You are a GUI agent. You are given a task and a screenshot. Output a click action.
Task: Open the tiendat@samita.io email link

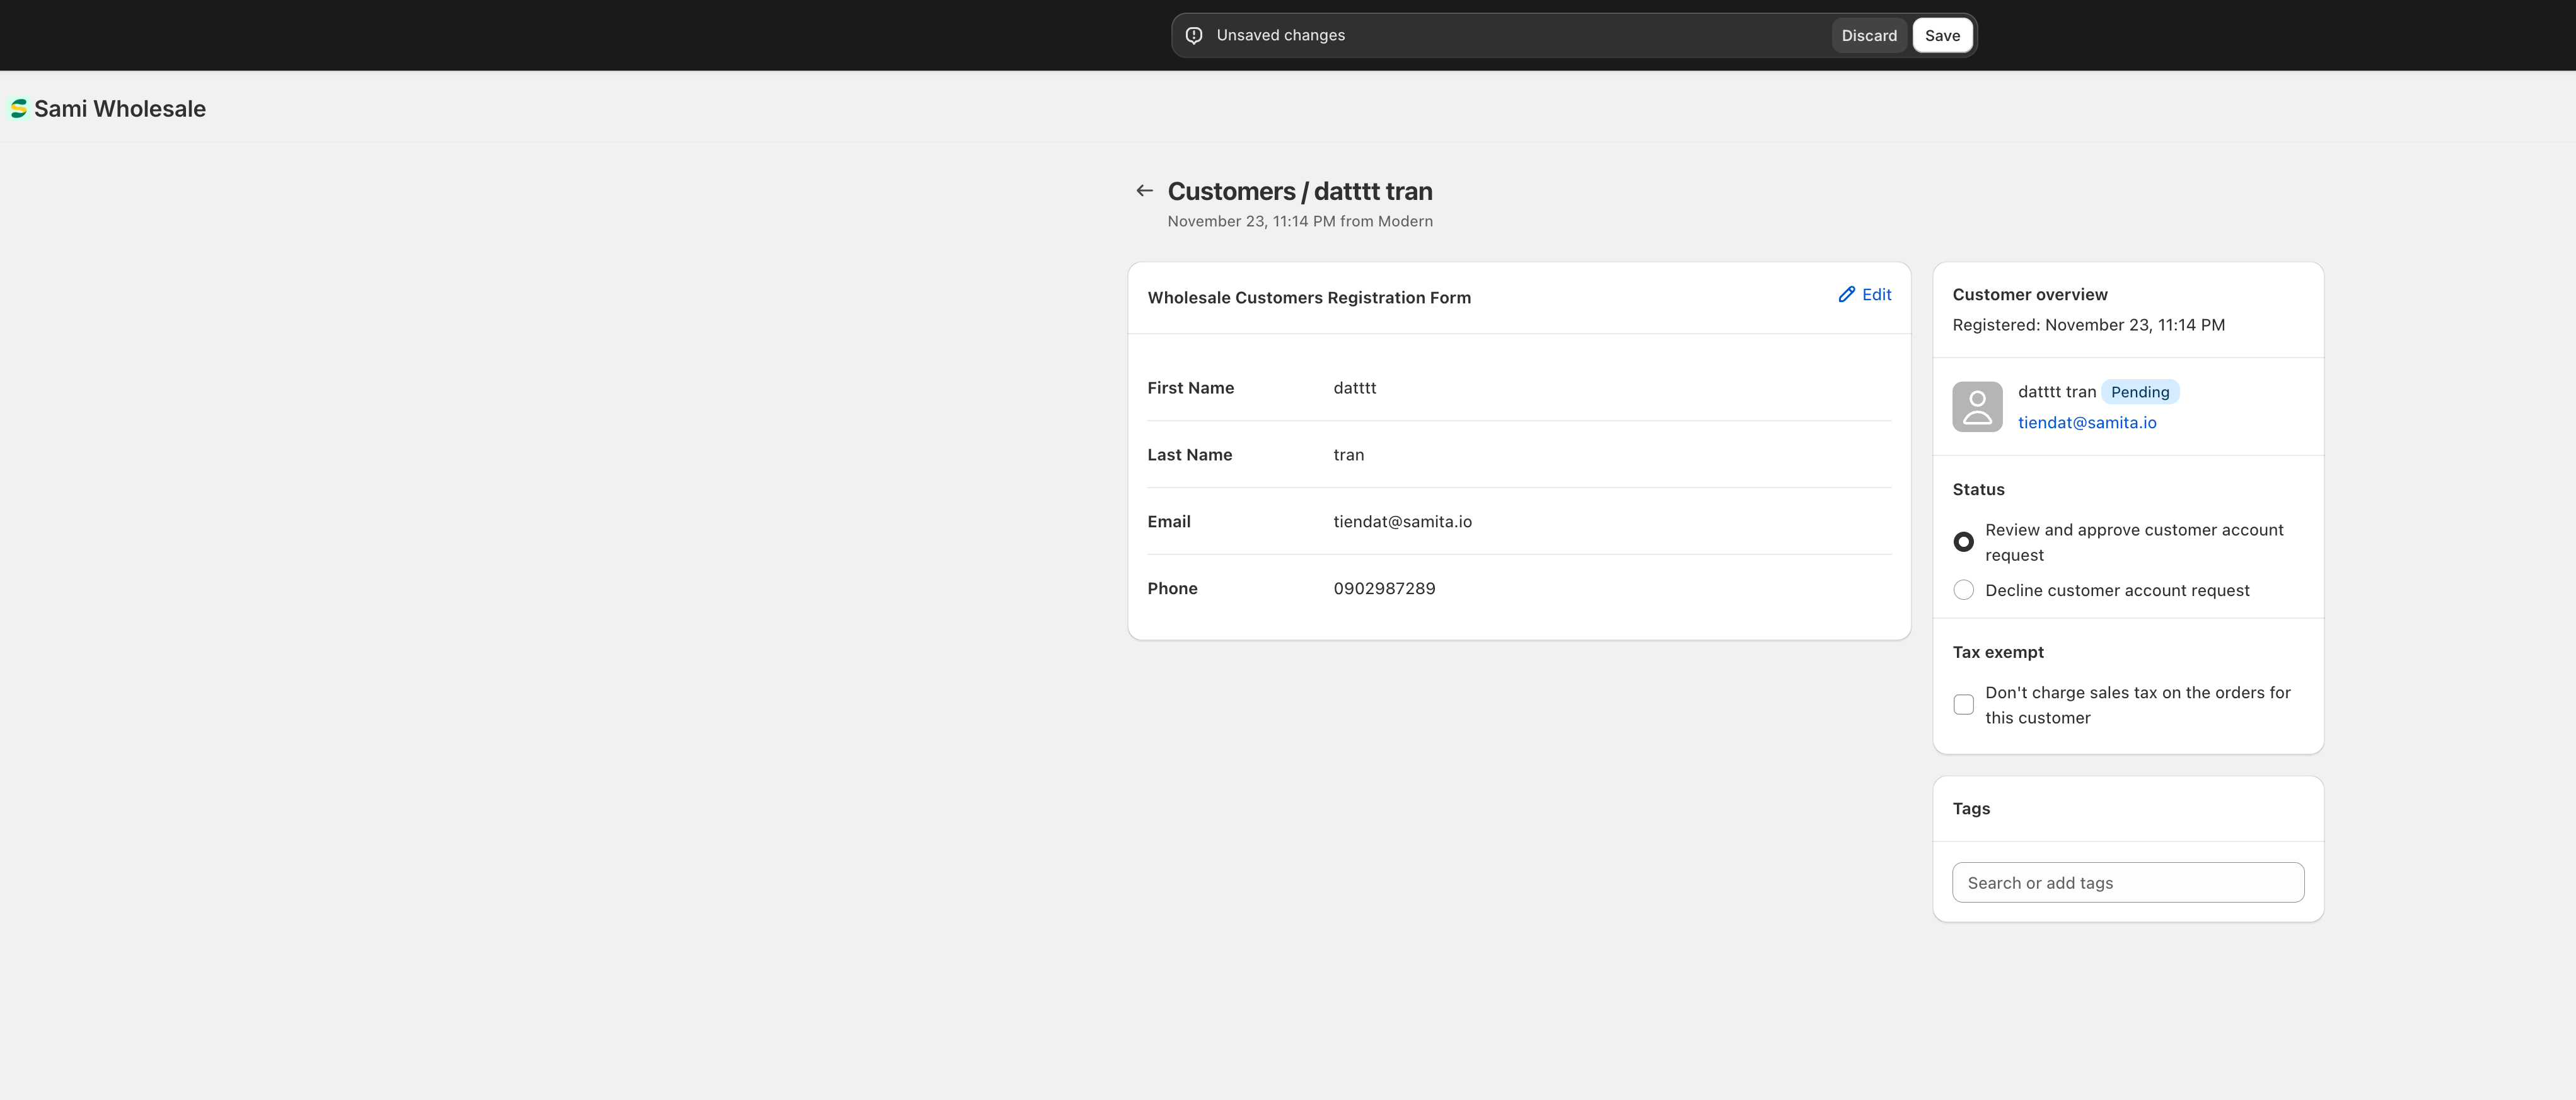[2086, 423]
